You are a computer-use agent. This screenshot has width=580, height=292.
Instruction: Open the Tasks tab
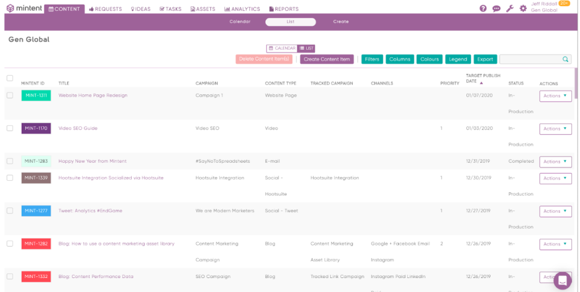(x=170, y=9)
